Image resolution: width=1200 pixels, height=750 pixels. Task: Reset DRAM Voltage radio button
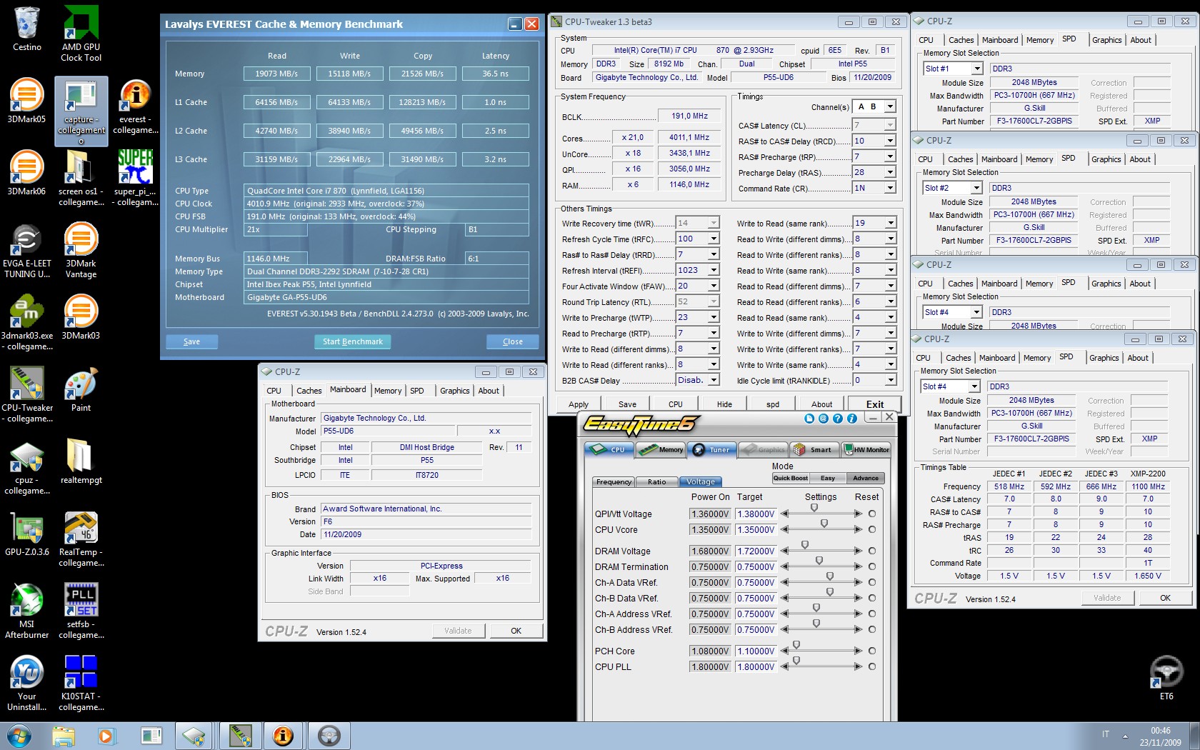point(871,551)
